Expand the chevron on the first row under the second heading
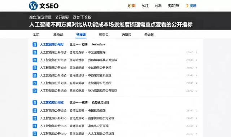231x137 pixels. click(196, 111)
